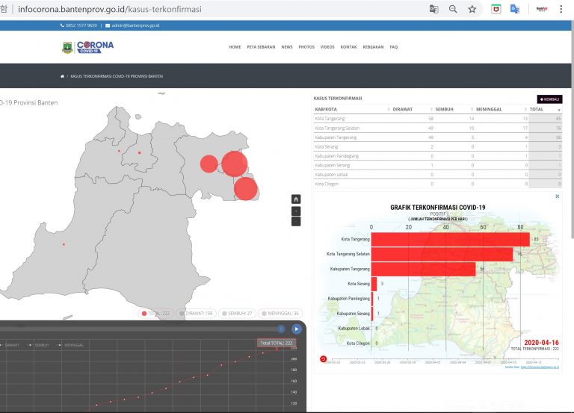Bookmark this page with the star icon
574x413 pixels.
(x=472, y=9)
